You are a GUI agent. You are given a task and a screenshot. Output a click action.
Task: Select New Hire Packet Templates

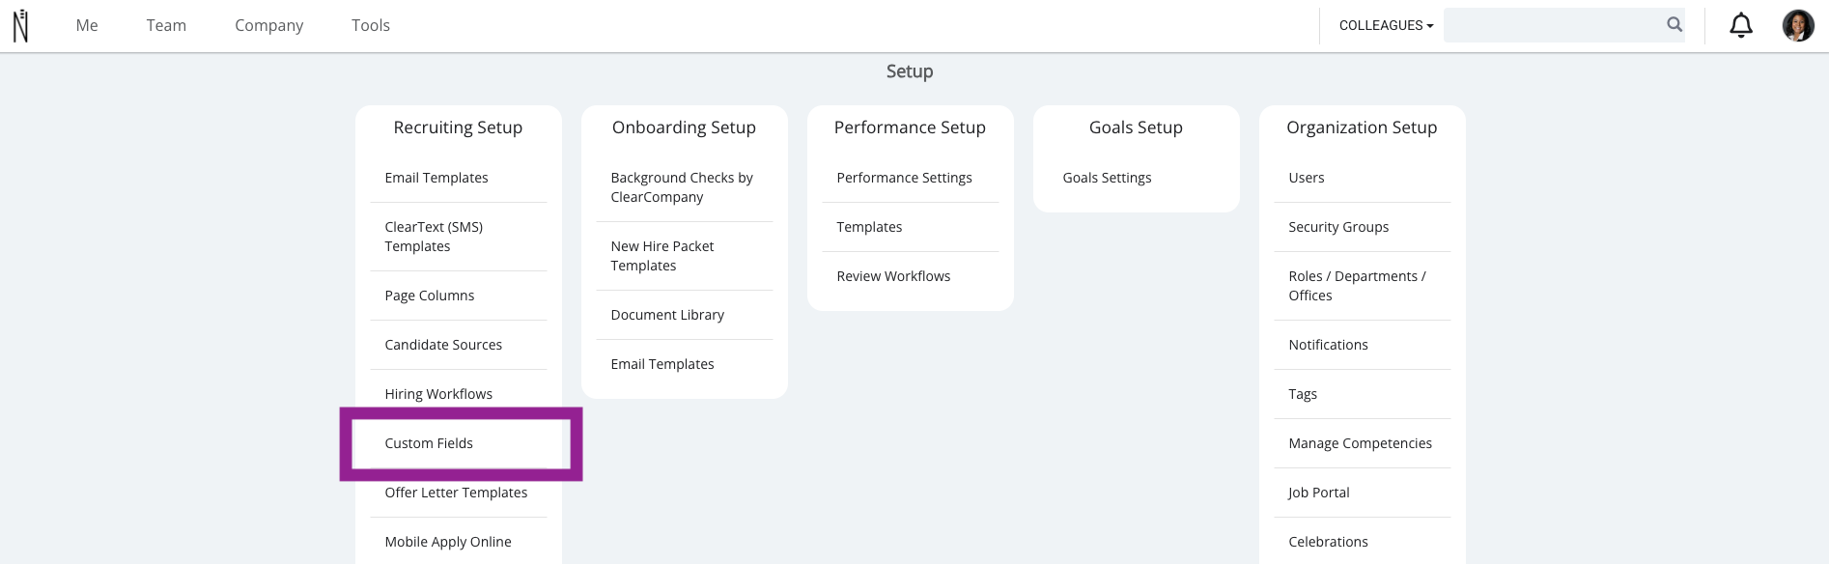click(x=662, y=256)
